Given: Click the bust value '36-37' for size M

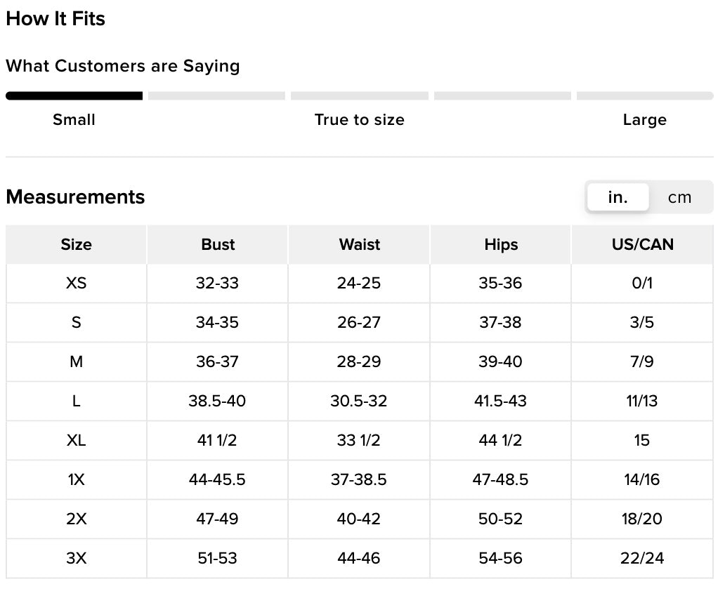Looking at the screenshot, I should click(x=217, y=362).
